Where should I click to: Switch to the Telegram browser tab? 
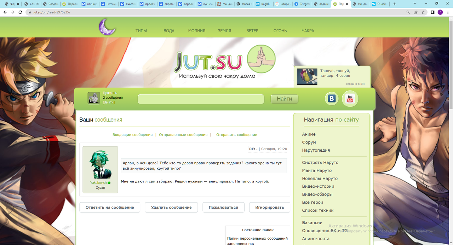[x=302, y=4]
